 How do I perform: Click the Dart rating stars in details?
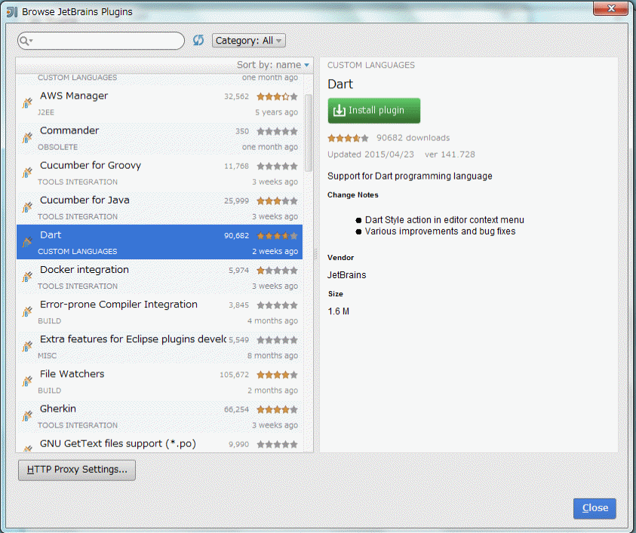[348, 138]
